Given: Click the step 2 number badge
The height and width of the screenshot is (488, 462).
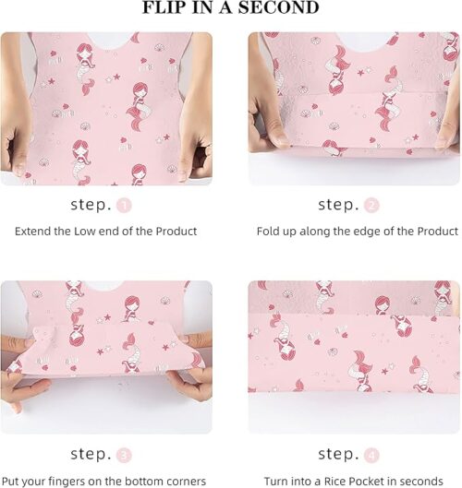Looking at the screenshot, I should pyautogui.click(x=371, y=206).
